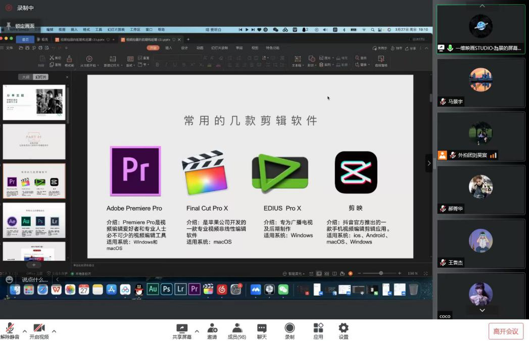
Task: Switch to WPS 开始 ribbon tab
Action: click(153, 48)
